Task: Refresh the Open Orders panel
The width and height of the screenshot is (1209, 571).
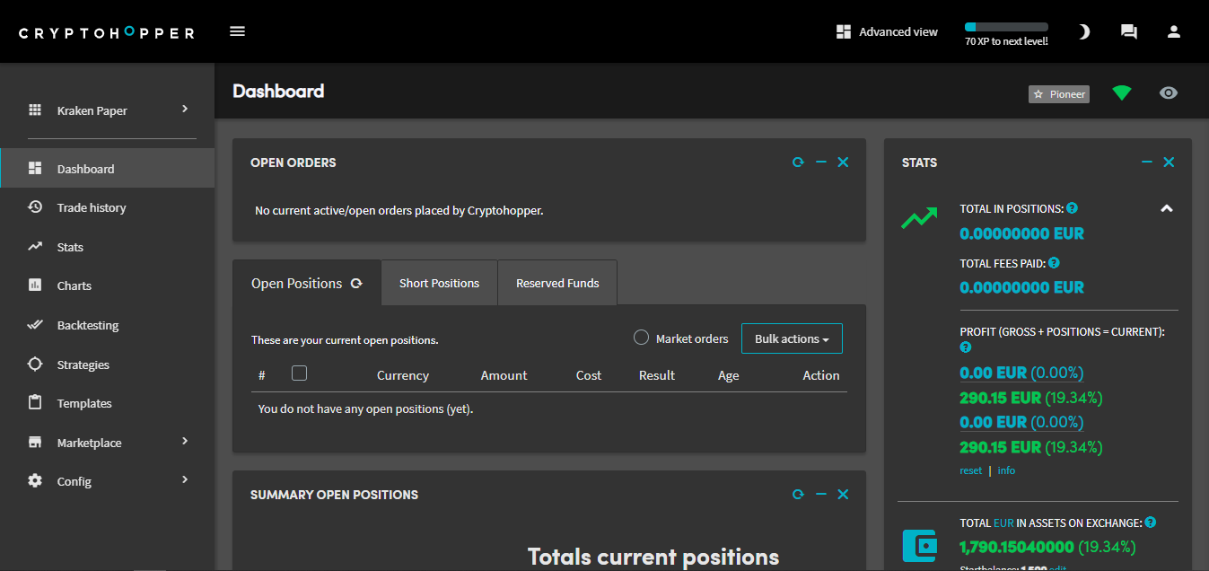Action: click(x=798, y=163)
